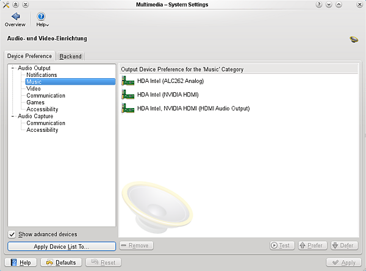Image resolution: width=366 pixels, height=271 pixels.
Task: Click the multimedia icon at top right
Action: pyautogui.click(x=354, y=39)
